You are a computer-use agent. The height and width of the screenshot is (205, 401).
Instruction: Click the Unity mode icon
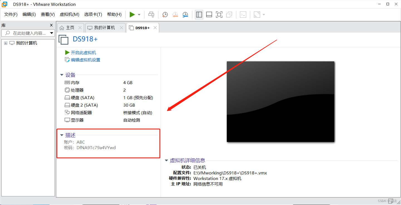229,14
